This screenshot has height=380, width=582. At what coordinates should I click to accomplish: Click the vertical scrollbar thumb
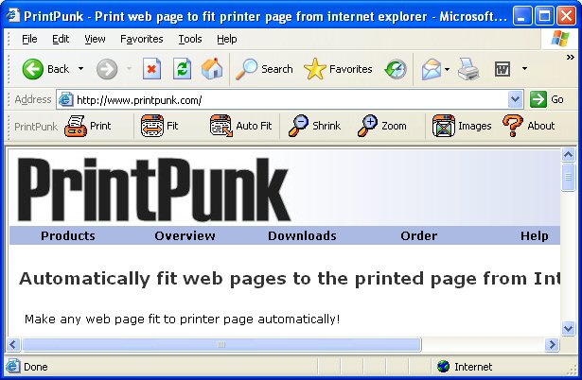coord(568,178)
